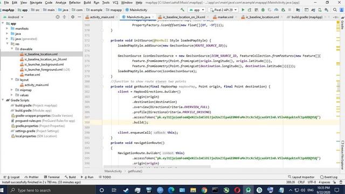Click the Apply Changes and Restart Activity icon
Image resolution: width=345 pixels, height=194 pixels.
click(x=250, y=10)
